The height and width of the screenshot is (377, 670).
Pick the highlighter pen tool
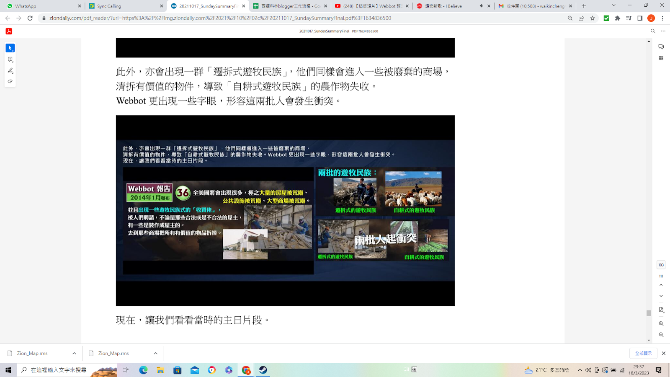pos(10,70)
